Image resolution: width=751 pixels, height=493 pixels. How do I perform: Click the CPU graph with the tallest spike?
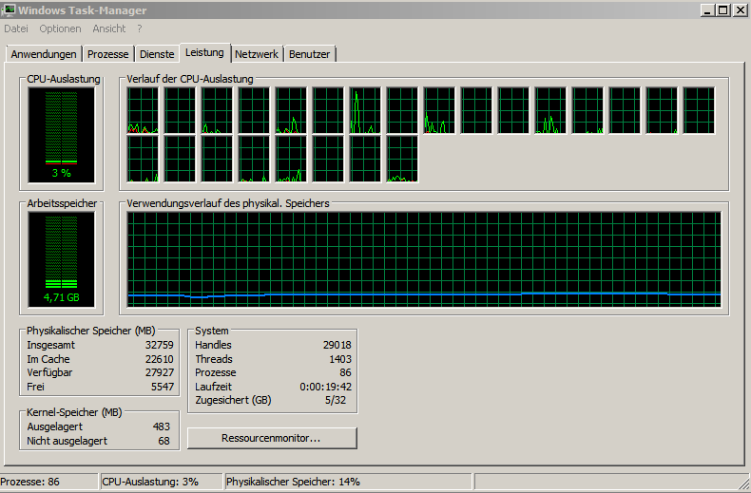pos(365,110)
